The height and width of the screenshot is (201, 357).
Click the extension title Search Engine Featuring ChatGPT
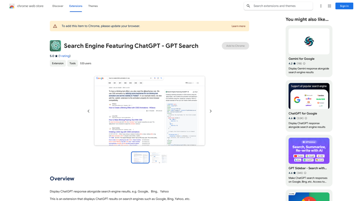tap(131, 46)
